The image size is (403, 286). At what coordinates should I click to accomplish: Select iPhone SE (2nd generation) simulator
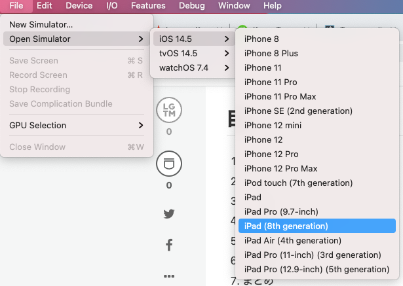(x=317, y=111)
